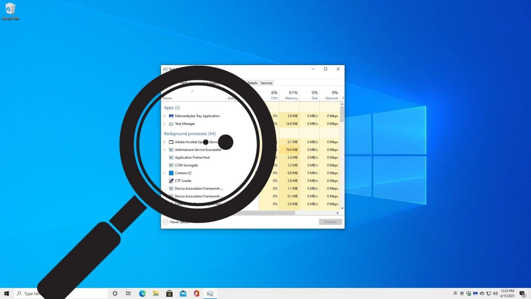The height and width of the screenshot is (299, 531).
Task: Open Microsoft Edge from the taskbar
Action: pos(142,293)
